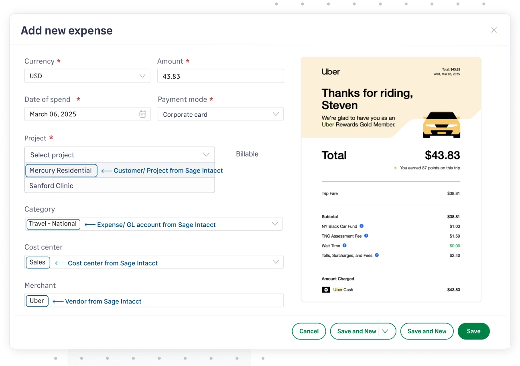Open the calendar picker for Date of spend
Screen dimensions: 520x366
click(x=142, y=114)
